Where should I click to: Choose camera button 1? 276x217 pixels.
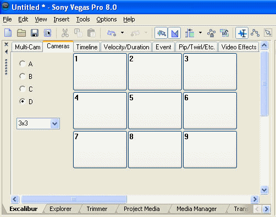100,72
